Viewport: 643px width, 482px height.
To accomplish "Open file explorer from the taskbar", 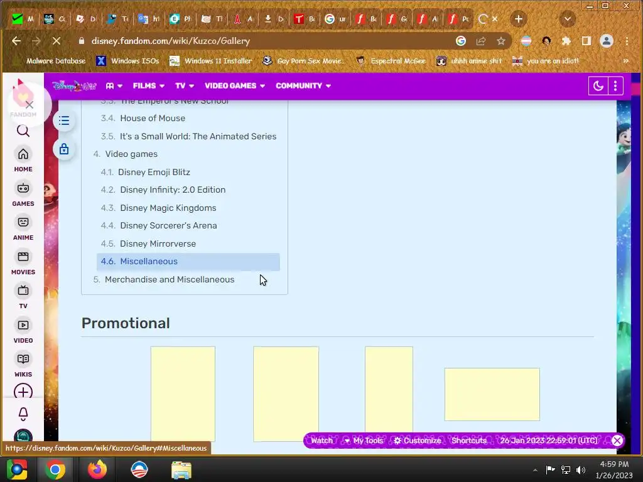I will tap(181, 469).
